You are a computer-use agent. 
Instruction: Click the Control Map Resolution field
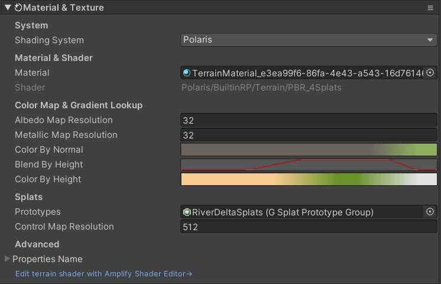(x=308, y=227)
